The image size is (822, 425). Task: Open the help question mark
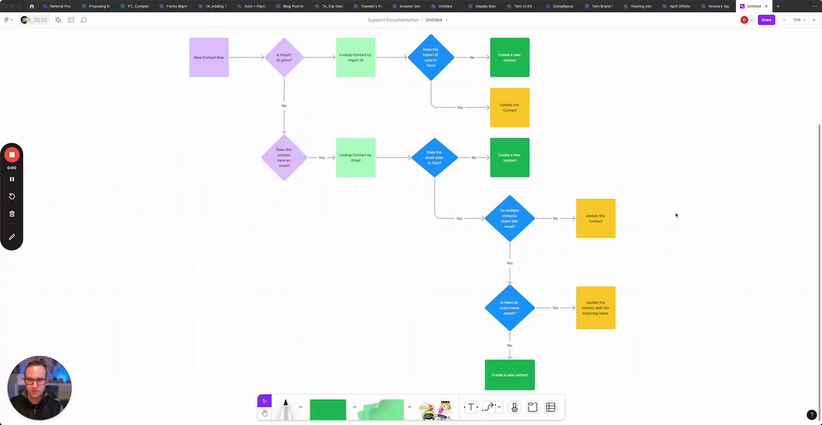[x=812, y=415]
